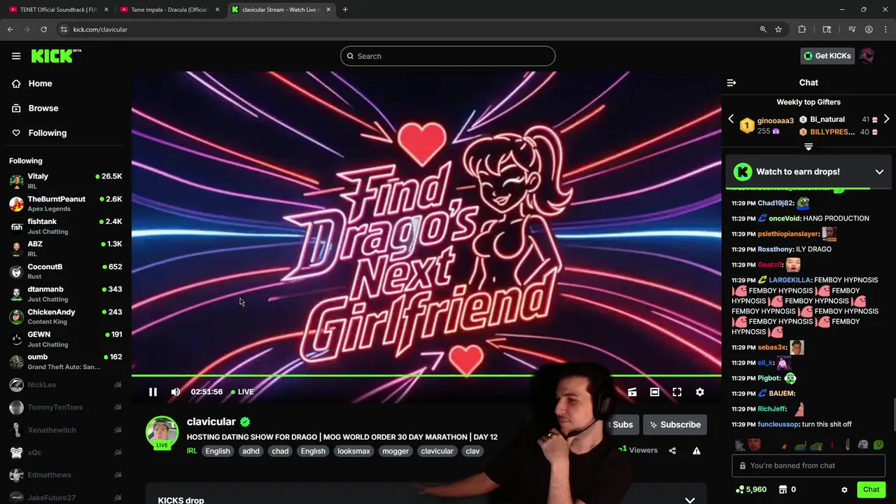Collapse the chat panel arrow icon
This screenshot has width=896, height=504.
(731, 83)
